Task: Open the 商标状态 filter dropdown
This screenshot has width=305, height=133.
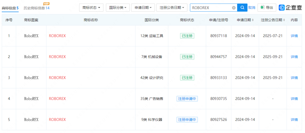Action: [91, 8]
